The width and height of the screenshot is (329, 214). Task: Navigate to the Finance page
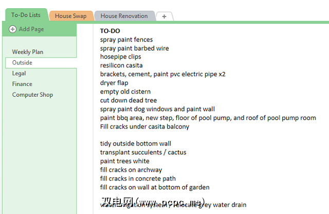(22, 84)
